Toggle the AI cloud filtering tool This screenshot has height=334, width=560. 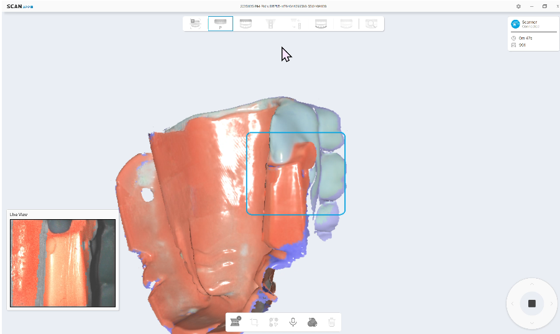point(312,322)
